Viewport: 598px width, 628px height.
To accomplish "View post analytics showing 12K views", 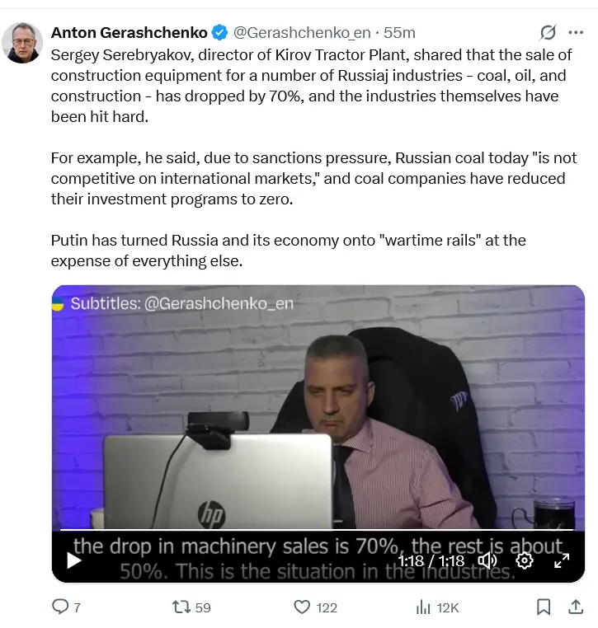I will coord(437,607).
